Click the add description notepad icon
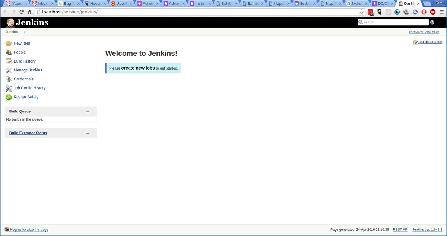This screenshot has height=236, width=447. click(415, 42)
